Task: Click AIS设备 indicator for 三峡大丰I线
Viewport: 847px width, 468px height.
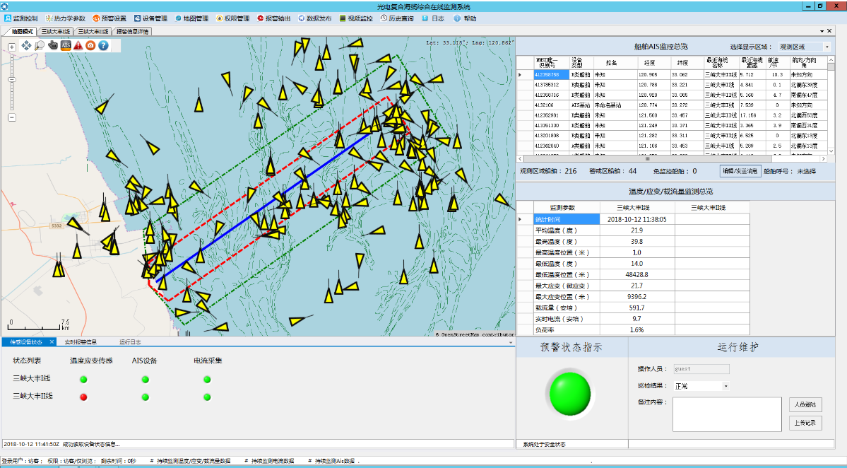Action: pyautogui.click(x=146, y=380)
